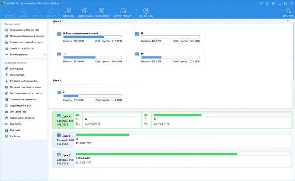Click the G: partition usage bar in card
Viewport: 295px width, 181px height.
click(x=93, y=37)
